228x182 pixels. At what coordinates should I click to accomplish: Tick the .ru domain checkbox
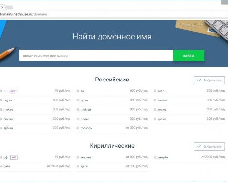(1, 91)
